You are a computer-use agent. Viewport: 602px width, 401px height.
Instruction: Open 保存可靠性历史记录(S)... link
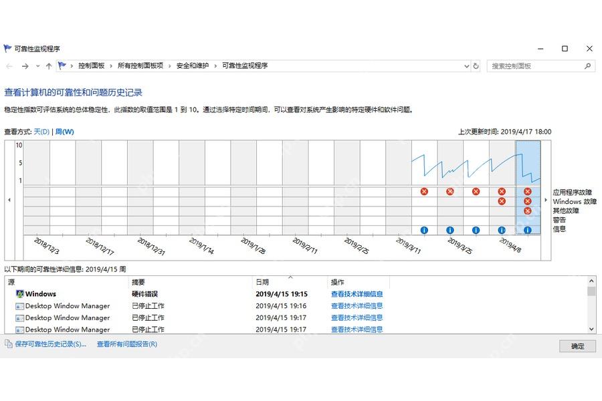pyautogui.click(x=51, y=344)
